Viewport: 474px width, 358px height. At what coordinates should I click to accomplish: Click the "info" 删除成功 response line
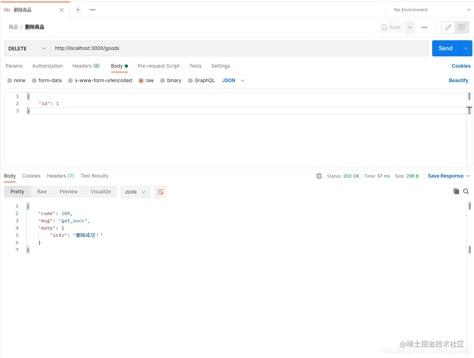tap(76, 235)
